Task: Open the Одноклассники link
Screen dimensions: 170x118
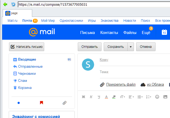Action: [71, 21]
